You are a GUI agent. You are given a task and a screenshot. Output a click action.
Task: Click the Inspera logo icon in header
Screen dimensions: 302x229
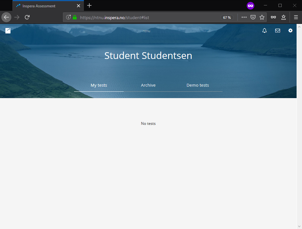point(8,31)
